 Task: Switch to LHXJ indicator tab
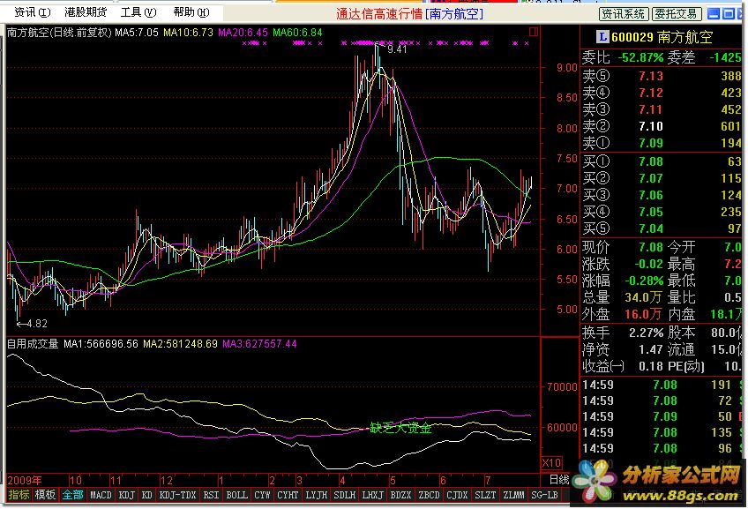[372, 495]
